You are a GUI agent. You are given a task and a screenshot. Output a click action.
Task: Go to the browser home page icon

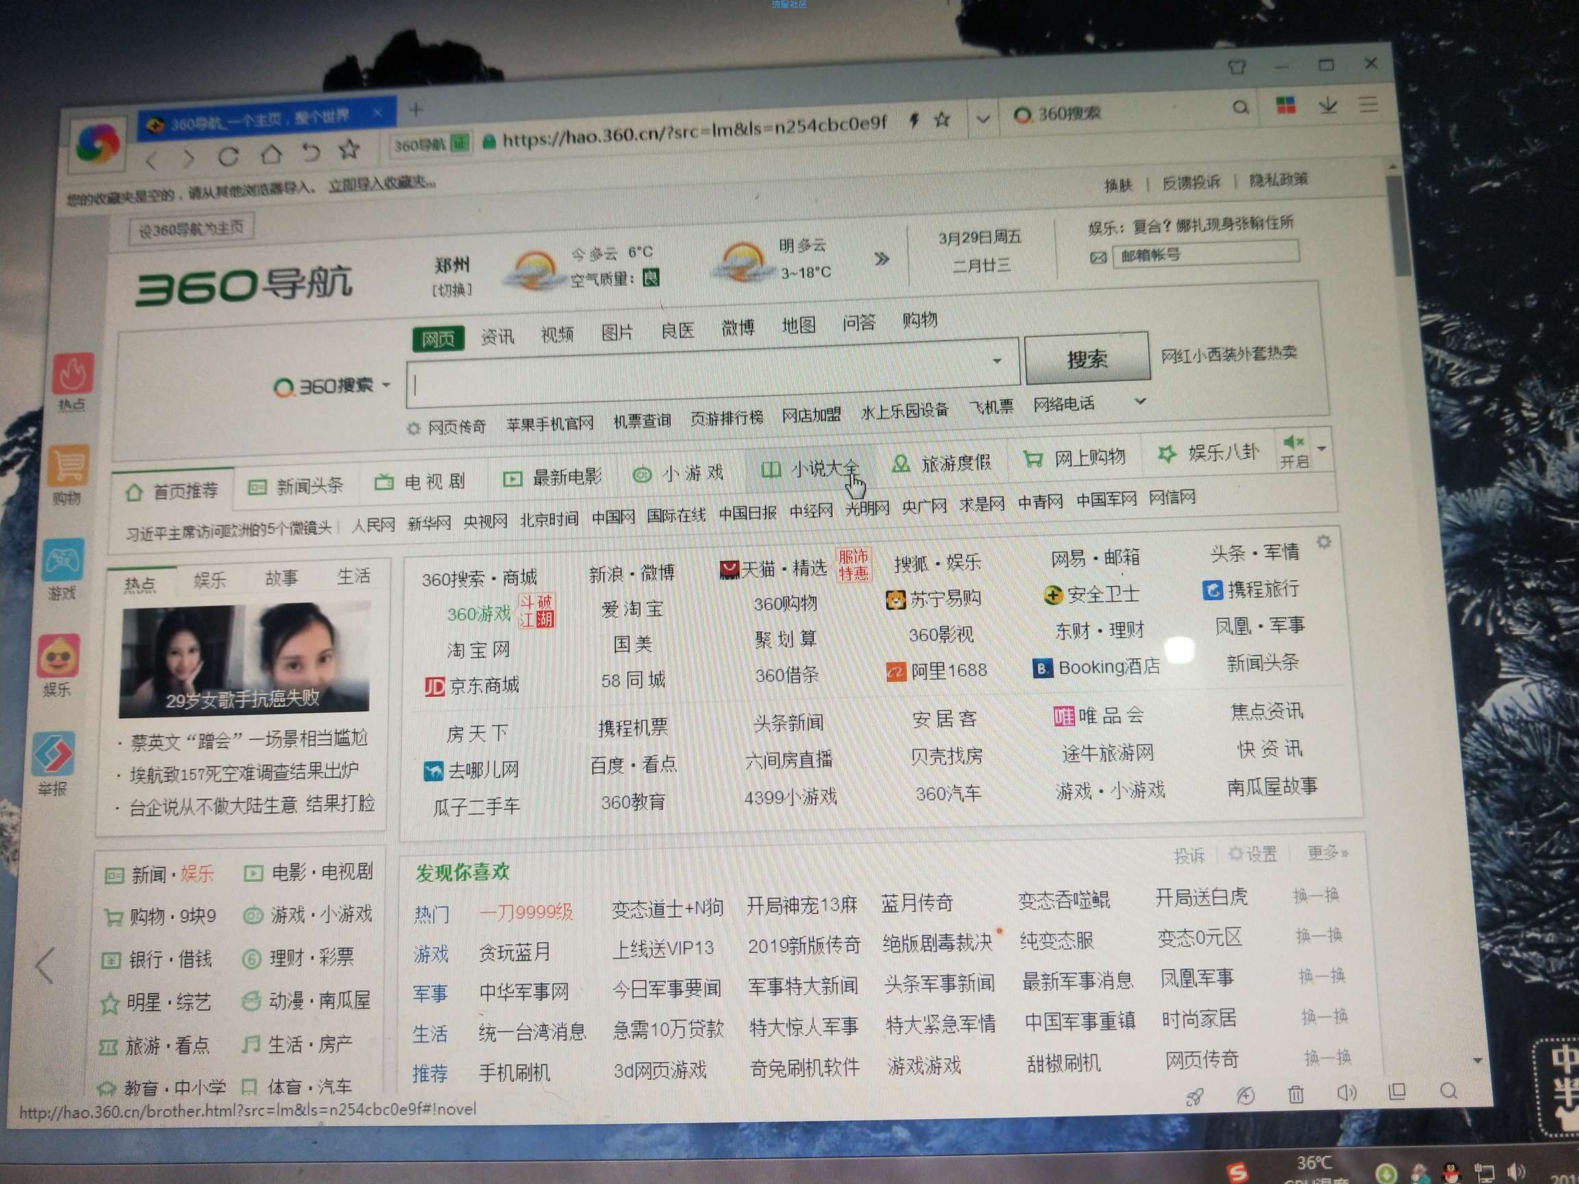click(271, 153)
